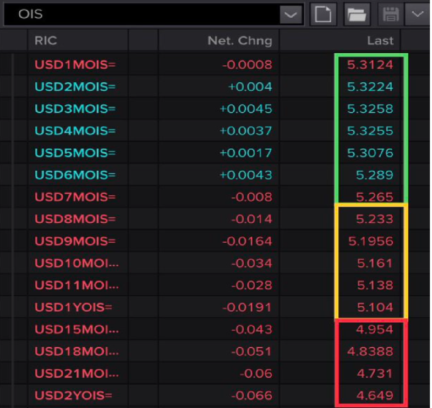The height and width of the screenshot is (408, 432).
Task: Click the USD2YOIS= RIC
Action: pyautogui.click(x=73, y=395)
